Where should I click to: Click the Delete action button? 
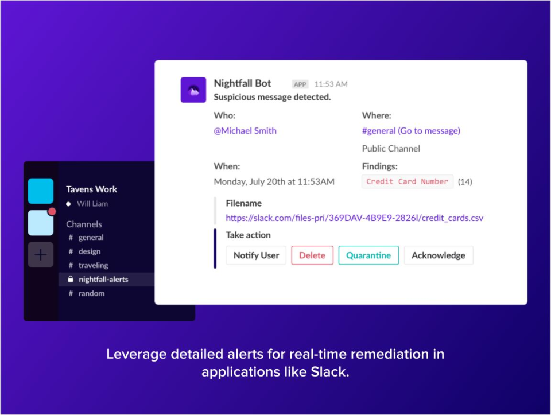click(x=312, y=255)
